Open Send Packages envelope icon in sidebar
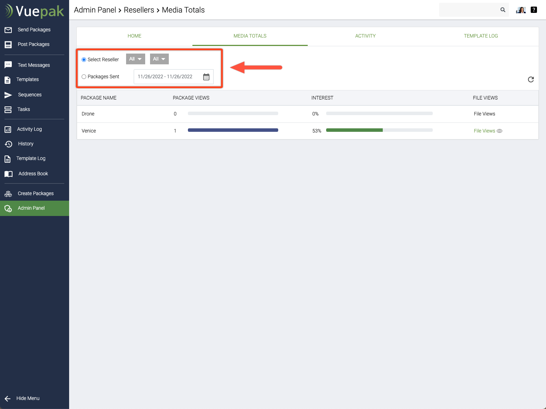This screenshot has height=409, width=546. [8, 30]
